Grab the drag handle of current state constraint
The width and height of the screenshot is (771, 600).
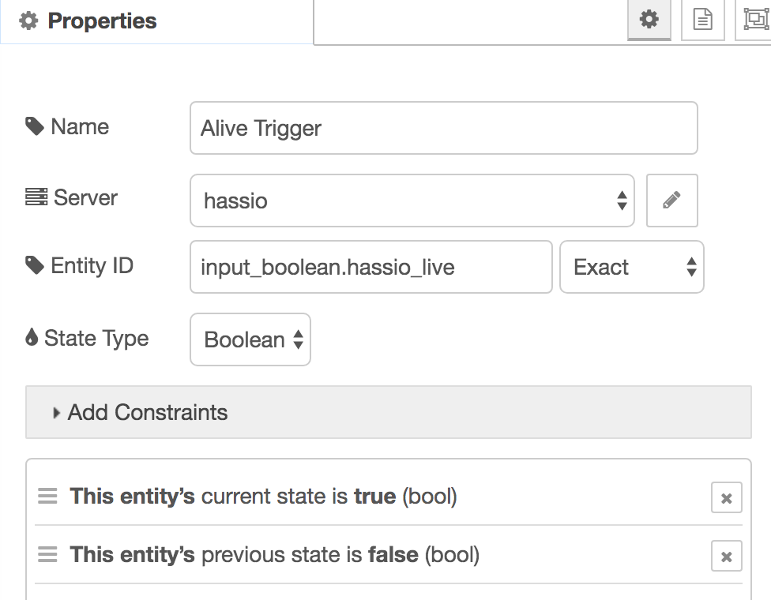[48, 497]
